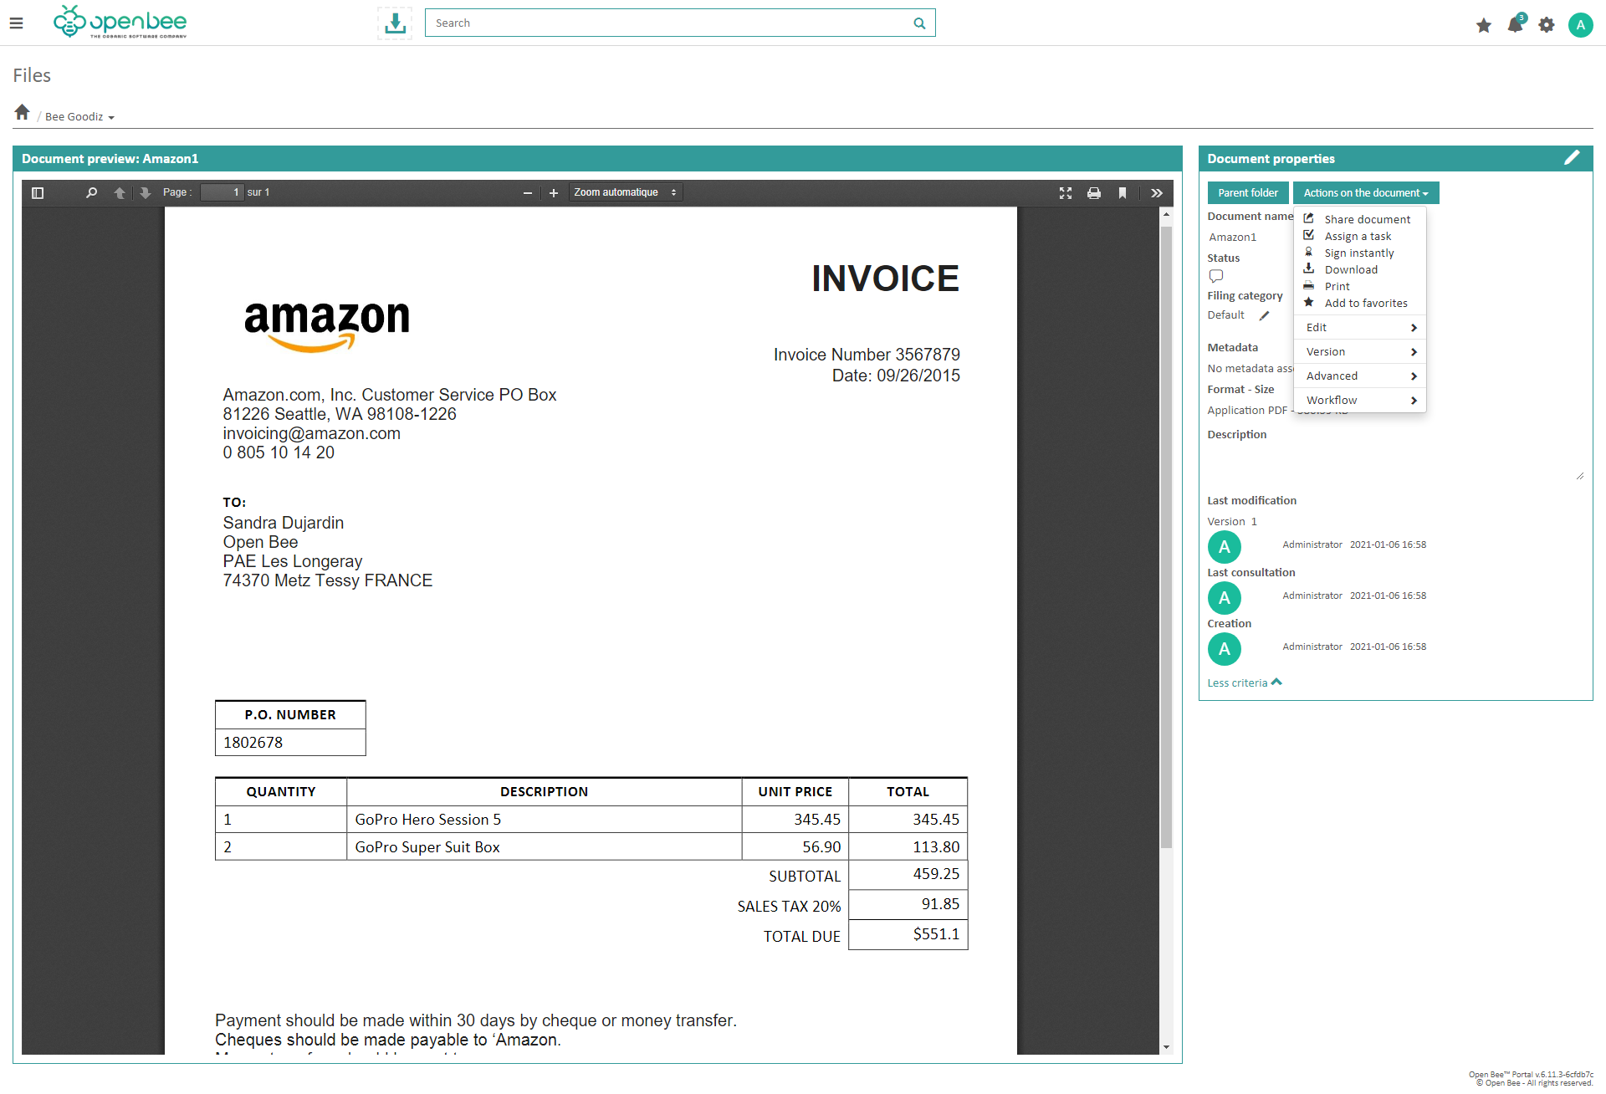Click the page number input field

pyautogui.click(x=222, y=193)
